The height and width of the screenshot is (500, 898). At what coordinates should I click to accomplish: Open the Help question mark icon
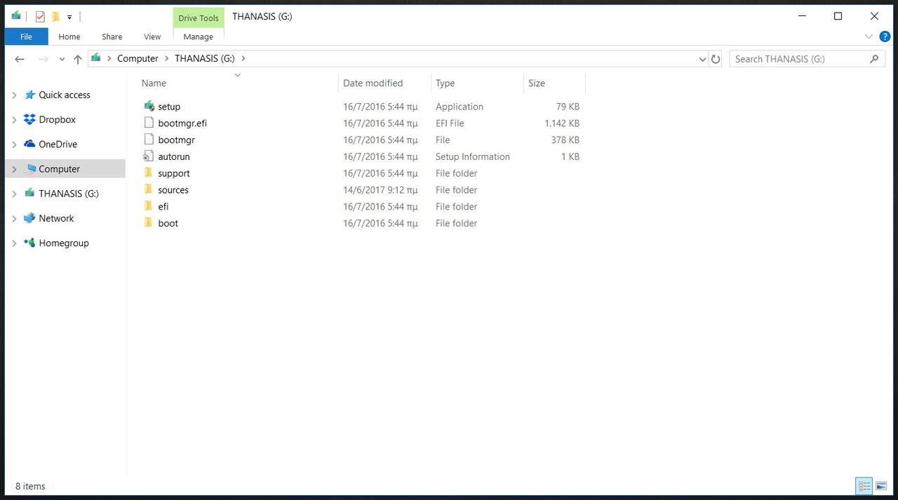point(885,36)
